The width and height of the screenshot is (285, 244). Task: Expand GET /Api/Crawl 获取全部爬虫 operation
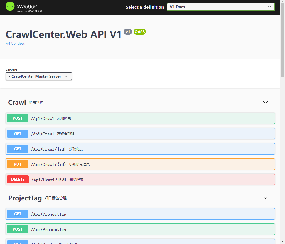coord(140,134)
